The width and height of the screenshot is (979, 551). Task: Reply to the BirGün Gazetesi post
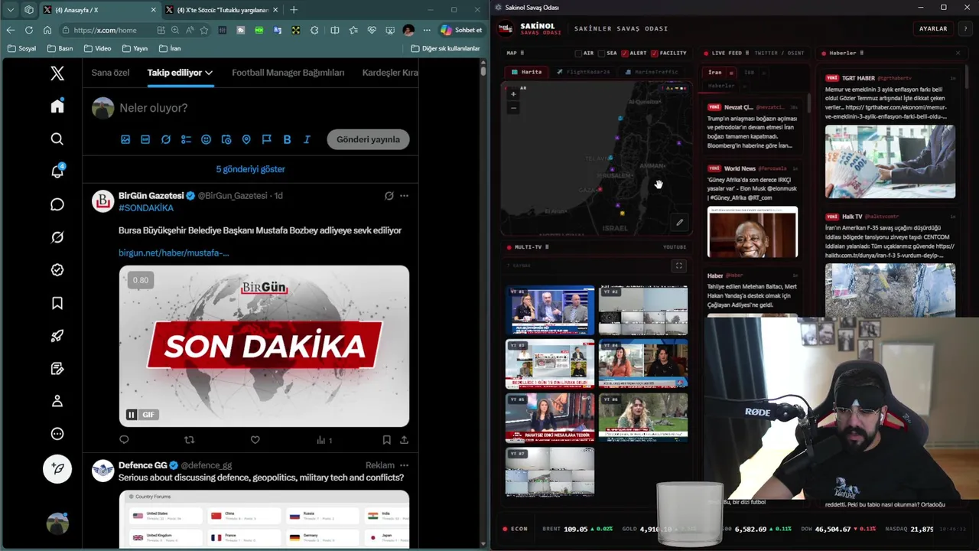point(124,440)
